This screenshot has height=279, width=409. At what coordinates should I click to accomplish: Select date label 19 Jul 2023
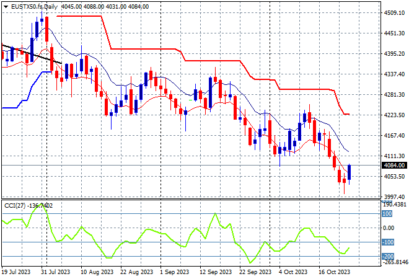[x=16, y=272]
